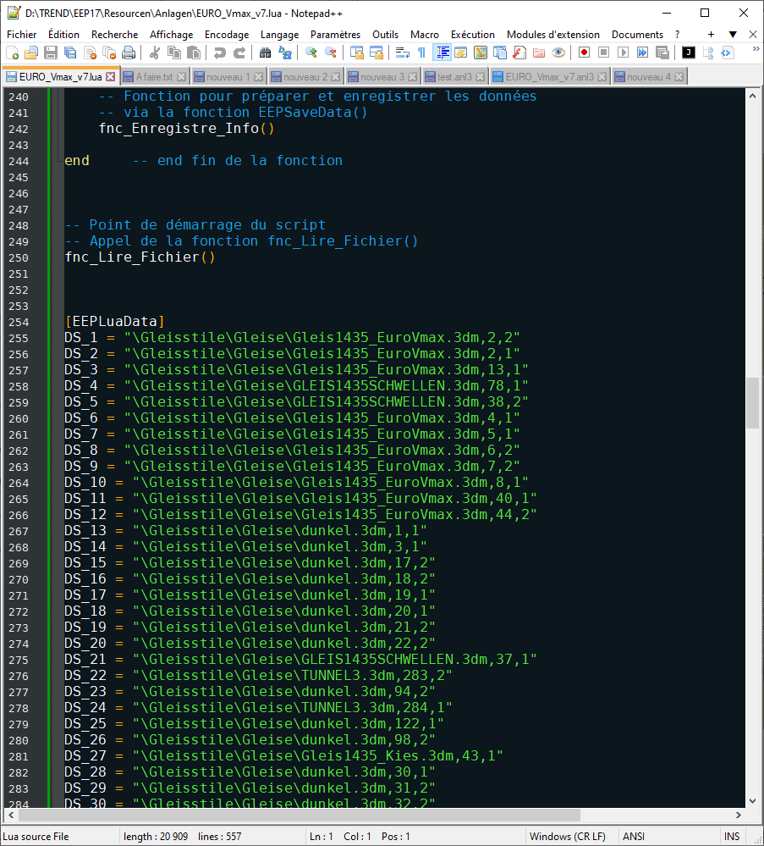
Task: Open the Folder as Workspace icon
Action: point(539,53)
